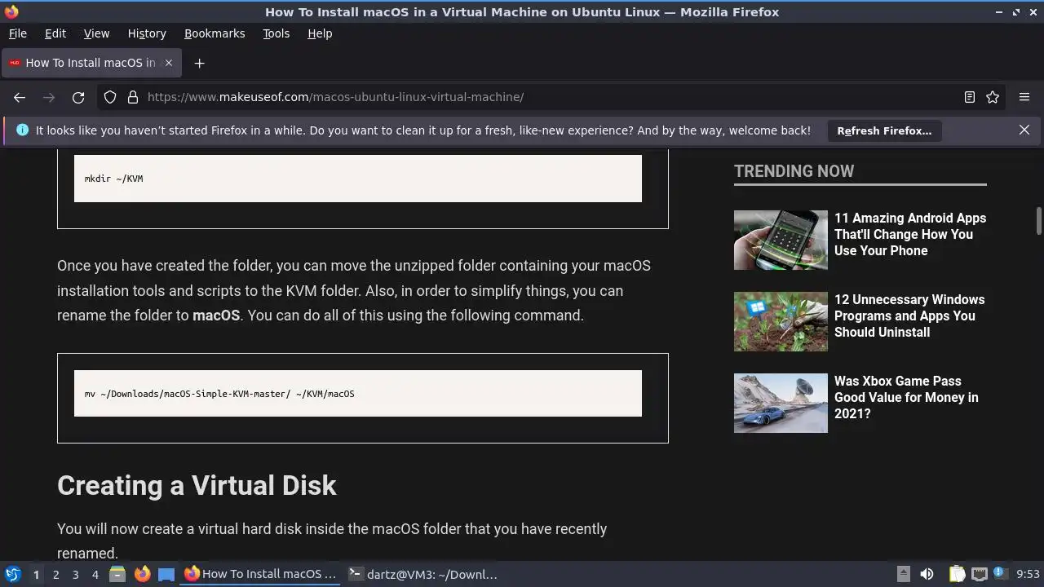Open the Help menu
Image resolution: width=1044 pixels, height=587 pixels.
point(320,33)
